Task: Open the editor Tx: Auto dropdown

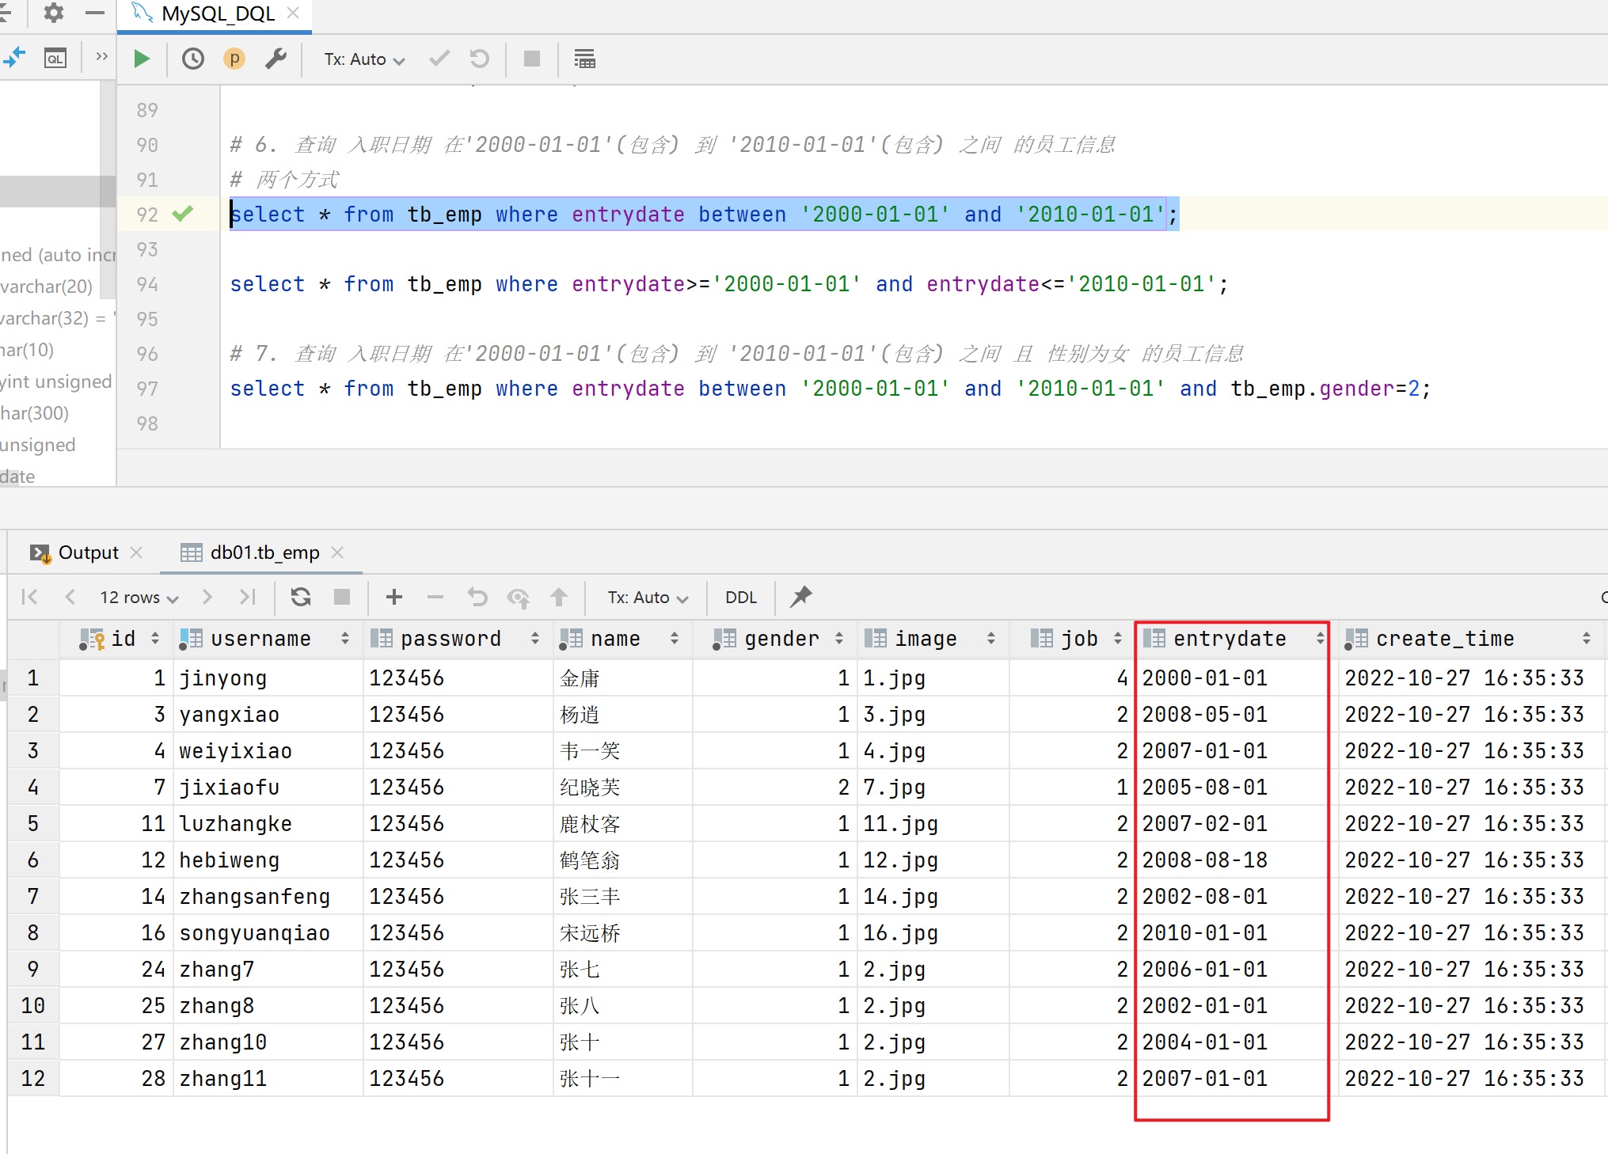Action: [364, 59]
